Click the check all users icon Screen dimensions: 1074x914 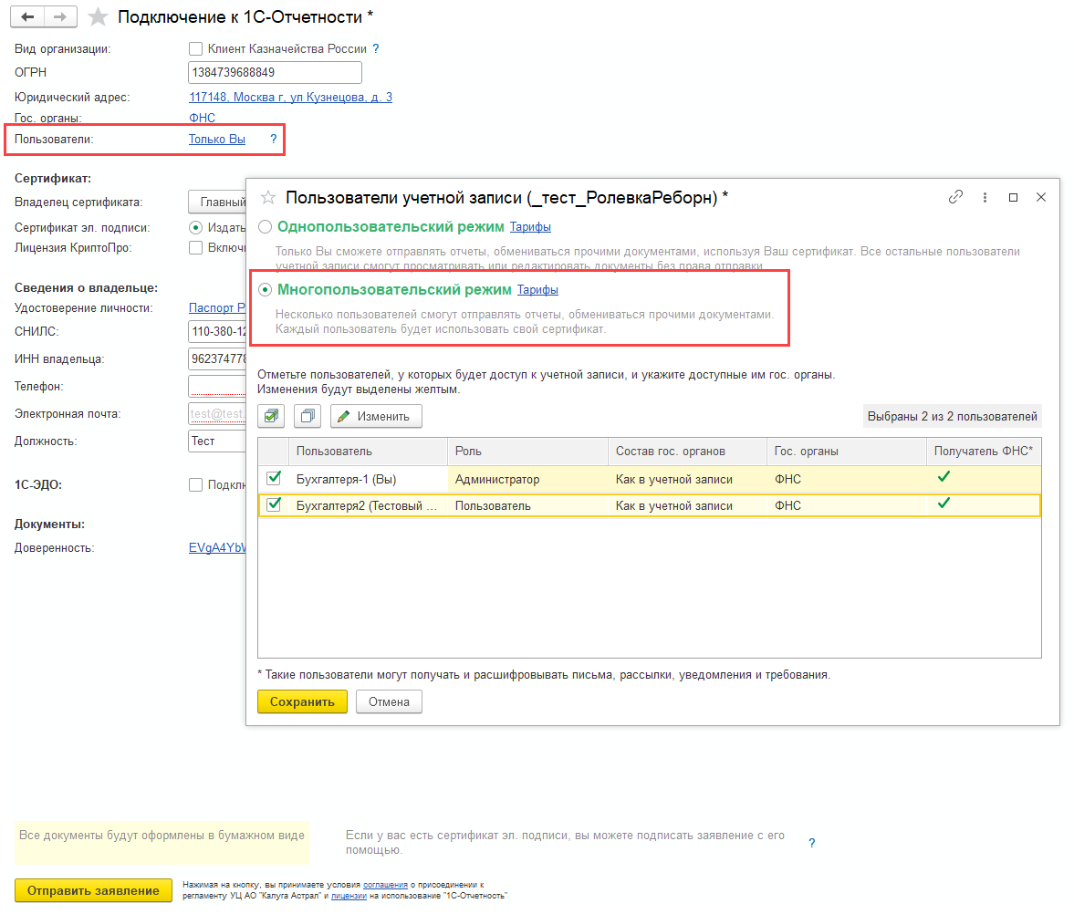(271, 416)
